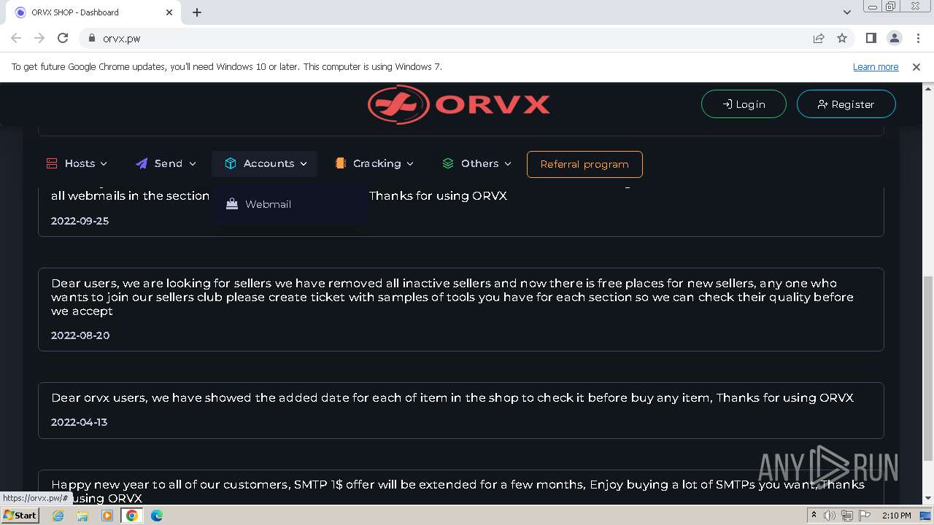Click the Login button

(x=744, y=104)
